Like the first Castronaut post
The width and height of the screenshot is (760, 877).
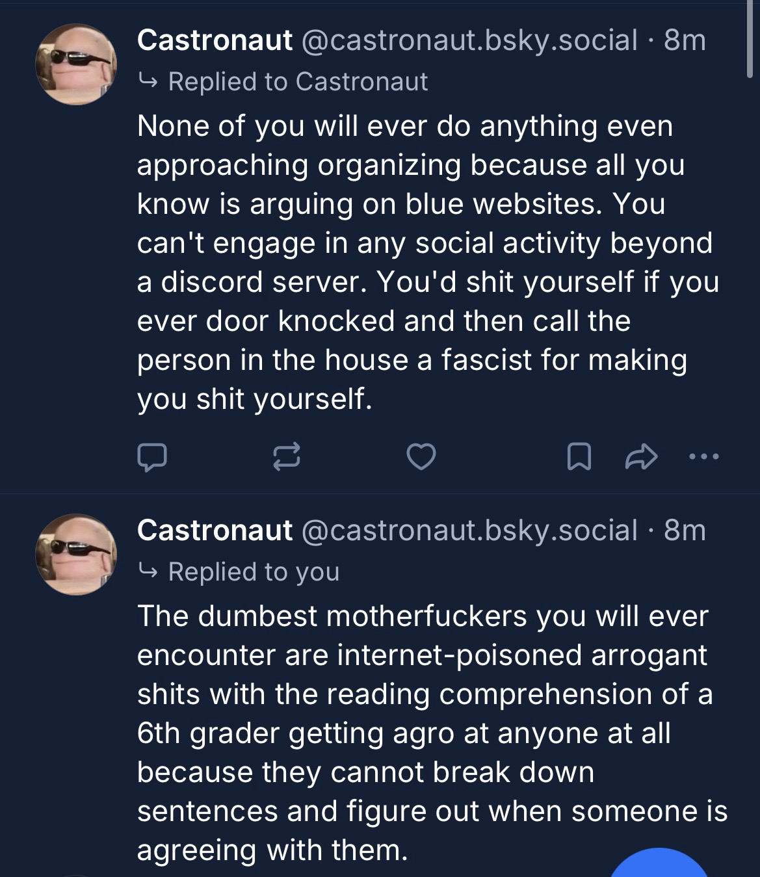(421, 457)
